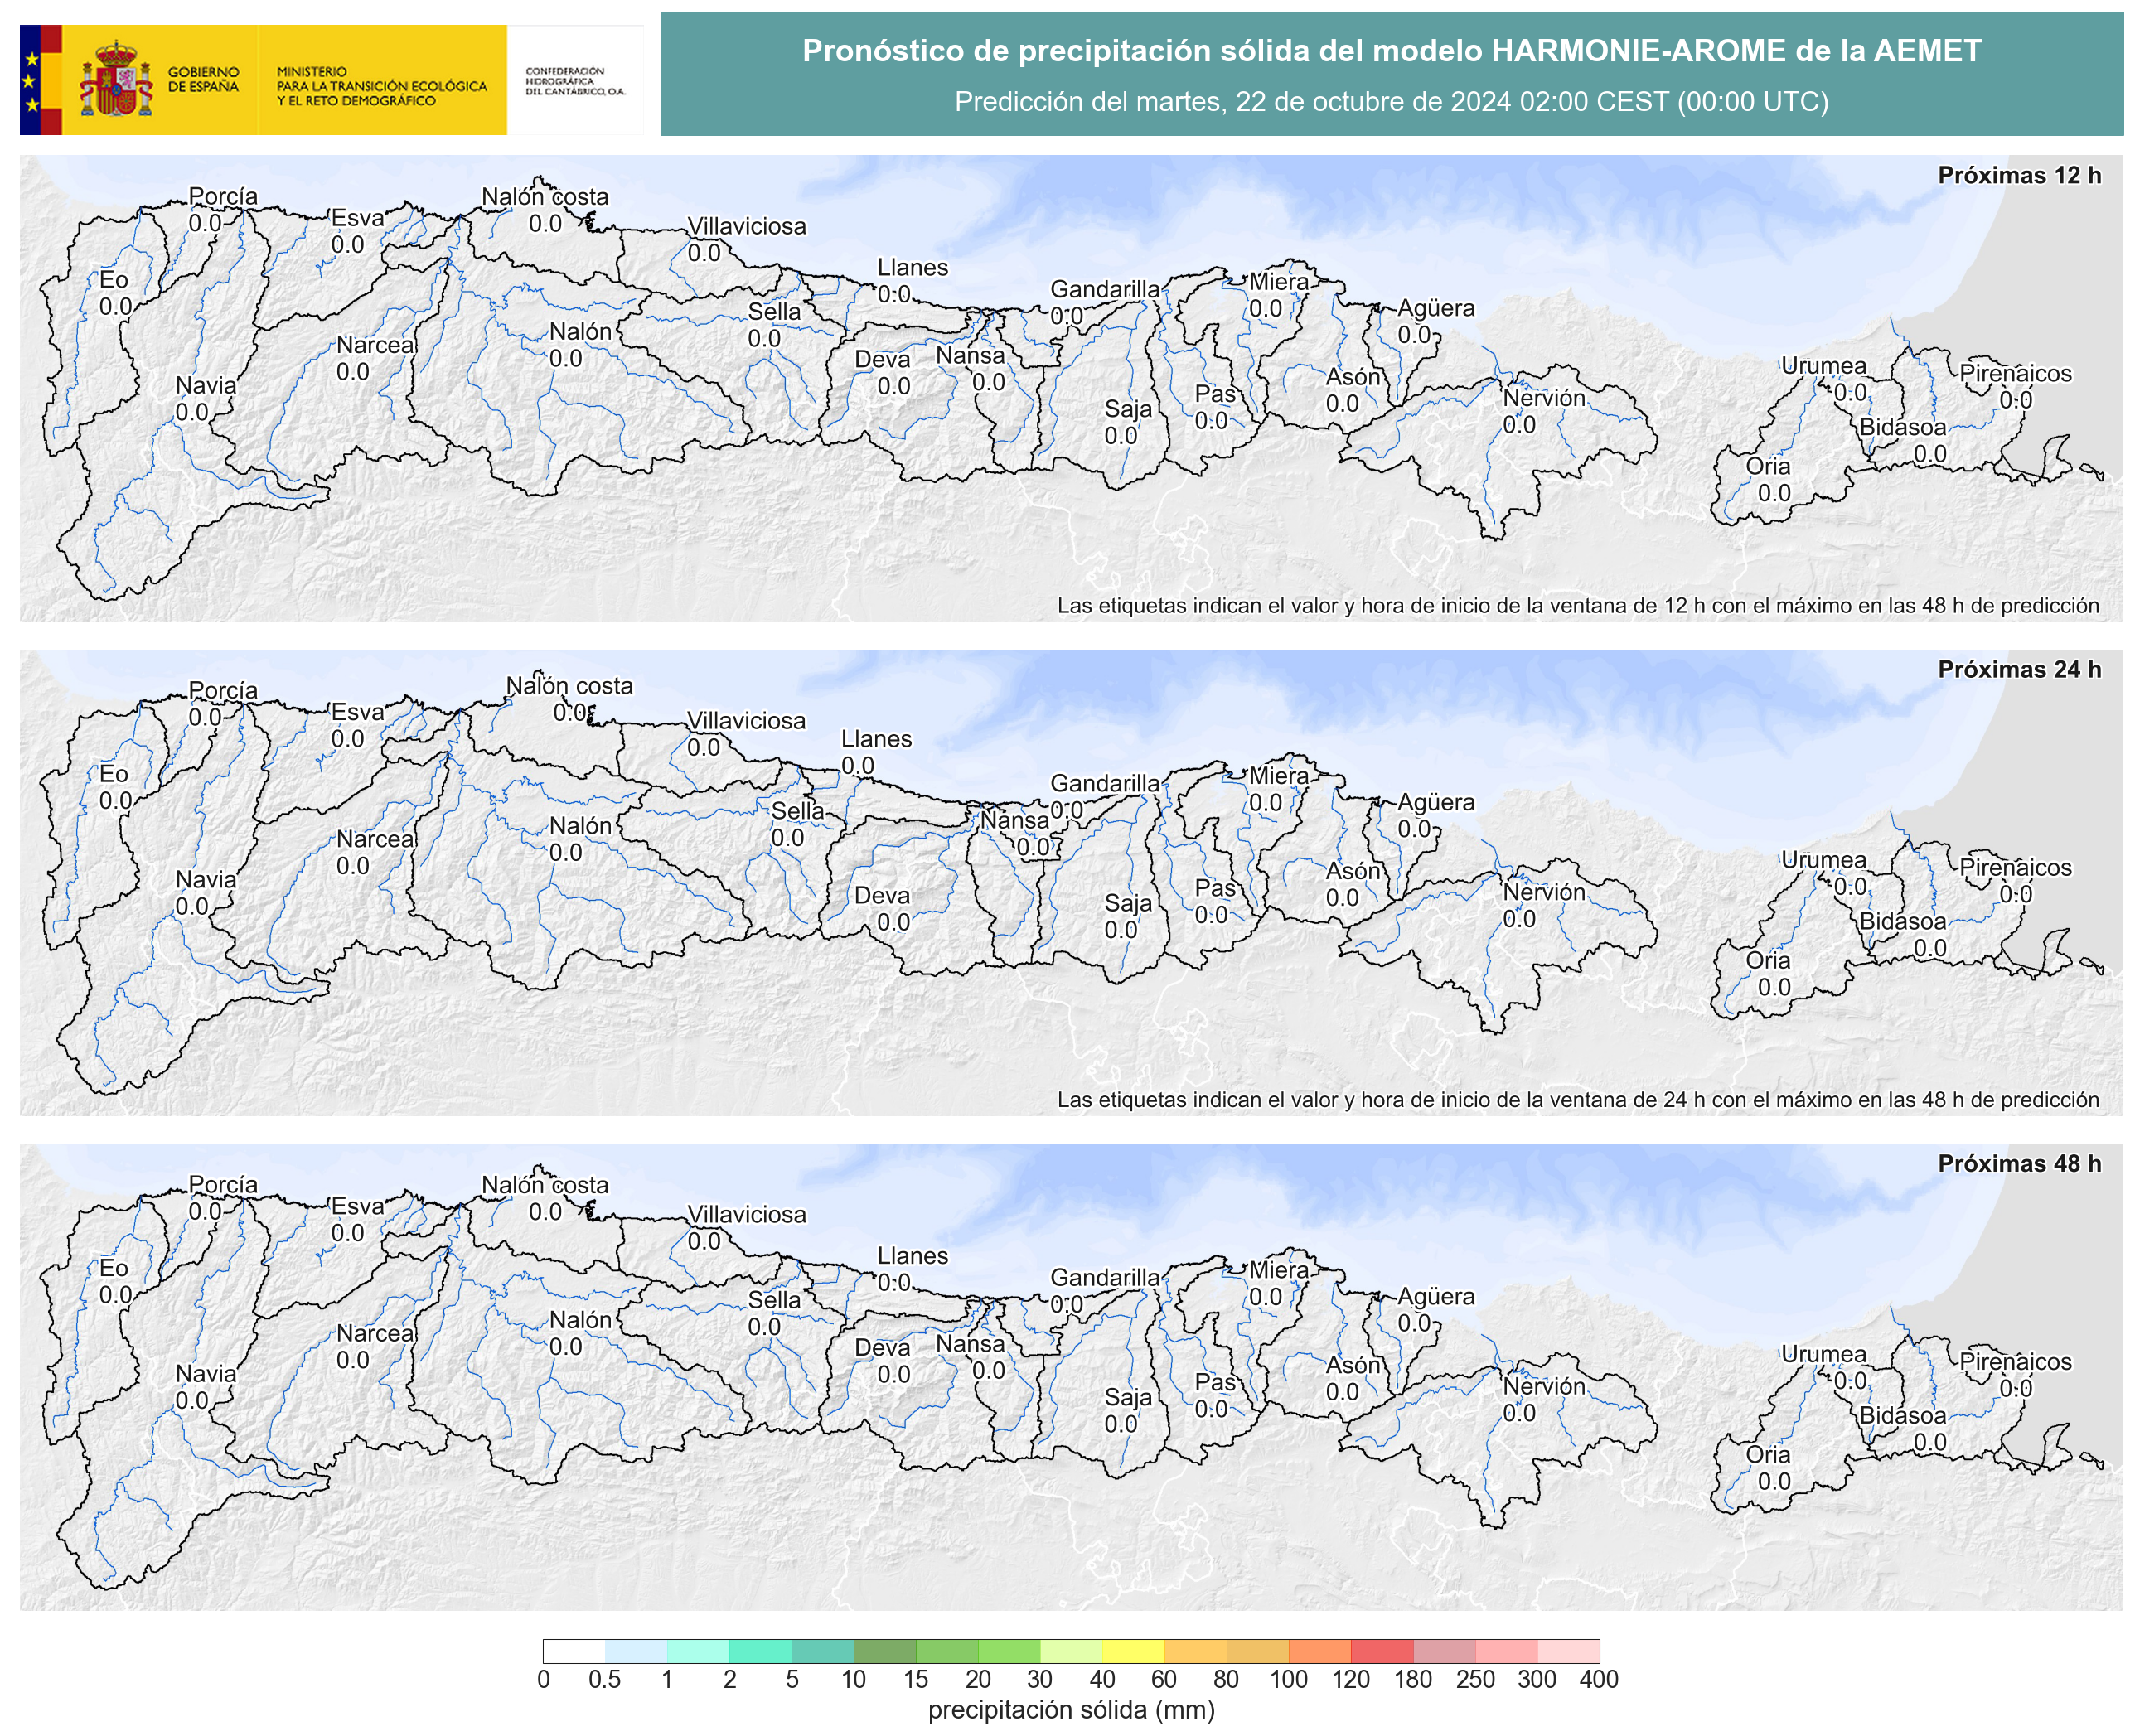Click the 0.5 tick label on legend
Viewport: 2135px width, 1736px height.
coord(604,1680)
